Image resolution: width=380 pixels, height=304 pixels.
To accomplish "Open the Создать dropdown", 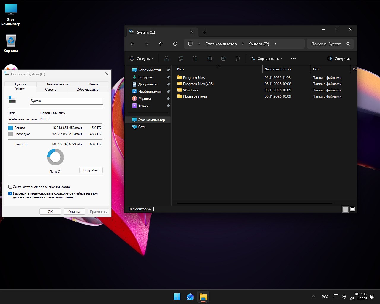I will coord(142,58).
